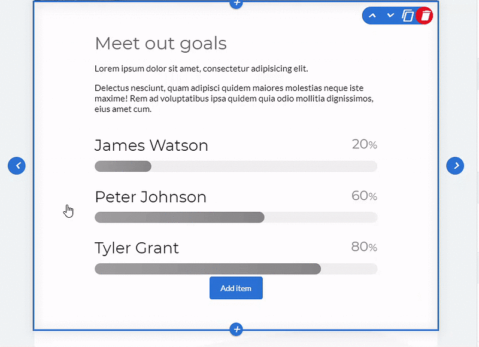The width and height of the screenshot is (479, 347).
Task: Select the 20% value text
Action: click(x=365, y=144)
